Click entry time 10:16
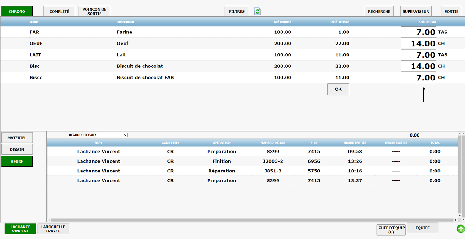Viewport: 465px width, 239px height. pos(355,171)
